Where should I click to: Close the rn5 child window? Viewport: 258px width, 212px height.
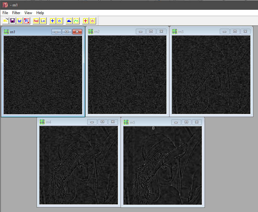pos(197,122)
